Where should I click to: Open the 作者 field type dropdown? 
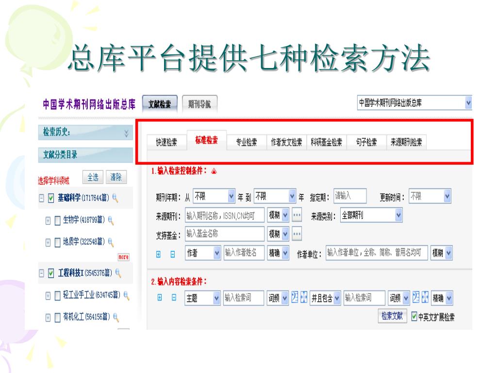click(x=217, y=253)
